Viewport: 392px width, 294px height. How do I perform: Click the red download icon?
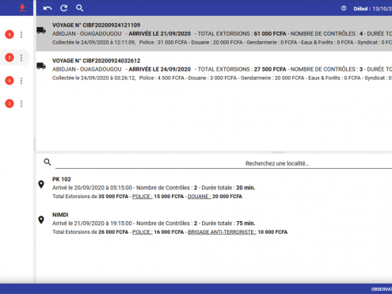[22, 8]
